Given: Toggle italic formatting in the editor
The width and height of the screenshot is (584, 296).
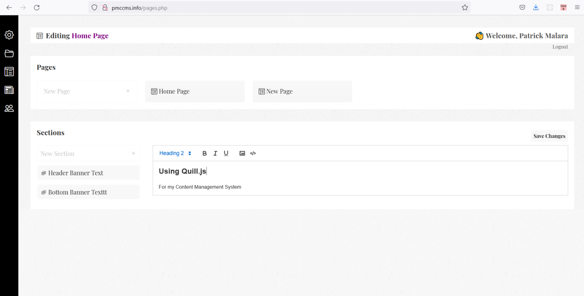Looking at the screenshot, I should pos(215,153).
